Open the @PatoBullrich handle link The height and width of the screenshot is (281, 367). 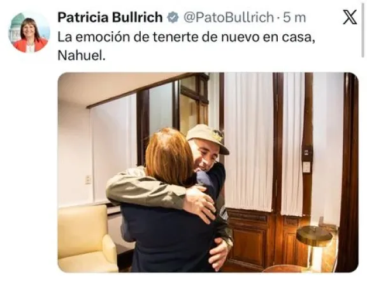pos(229,18)
